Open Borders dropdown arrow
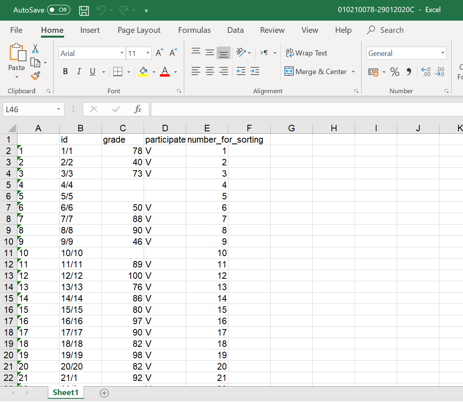This screenshot has height=402, width=463. coord(129,72)
